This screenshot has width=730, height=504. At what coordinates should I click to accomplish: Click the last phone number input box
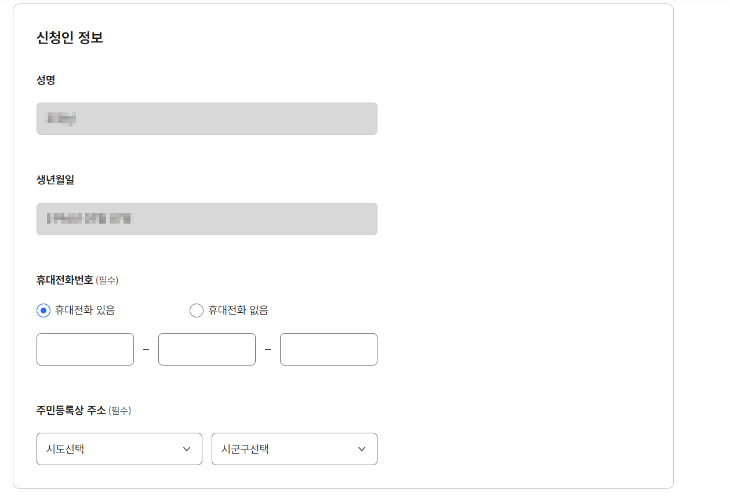point(328,349)
